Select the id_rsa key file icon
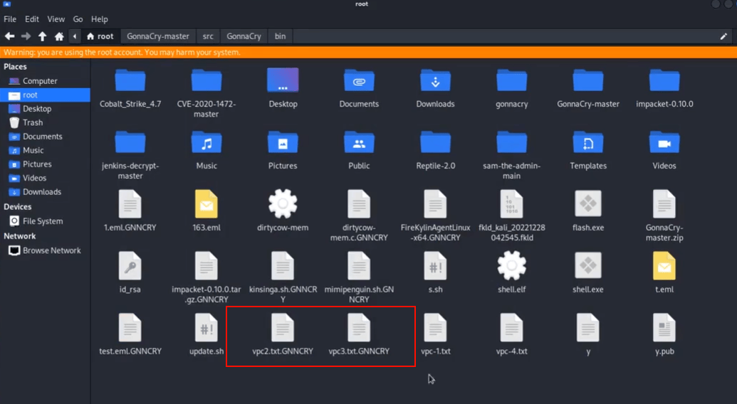 (x=130, y=266)
